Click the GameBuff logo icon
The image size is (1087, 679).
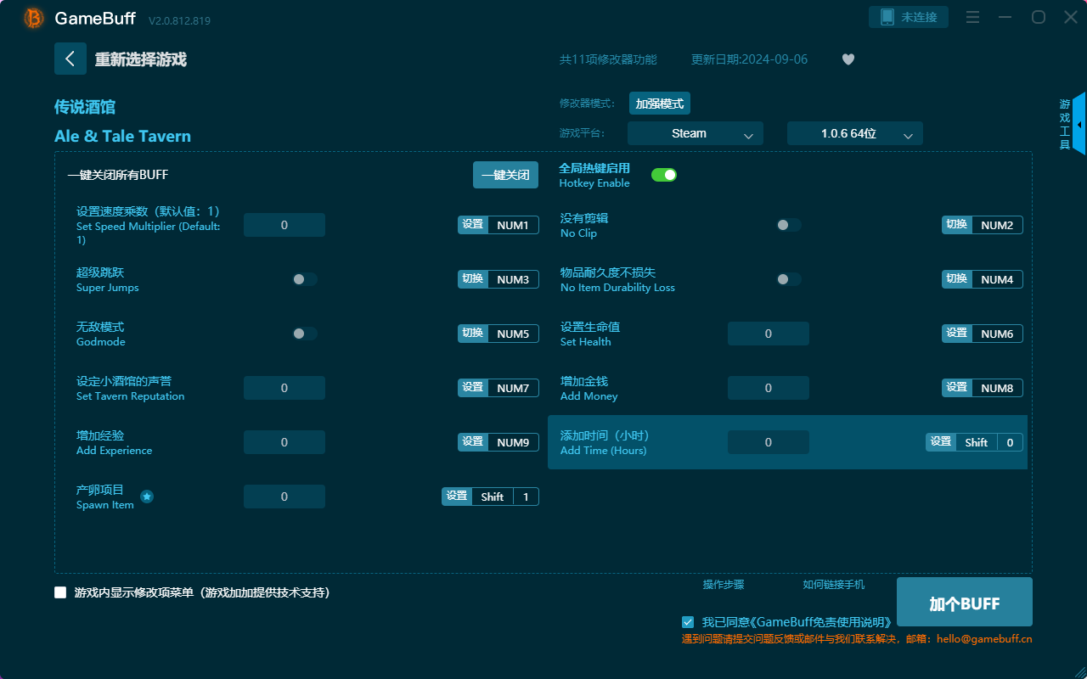34,18
